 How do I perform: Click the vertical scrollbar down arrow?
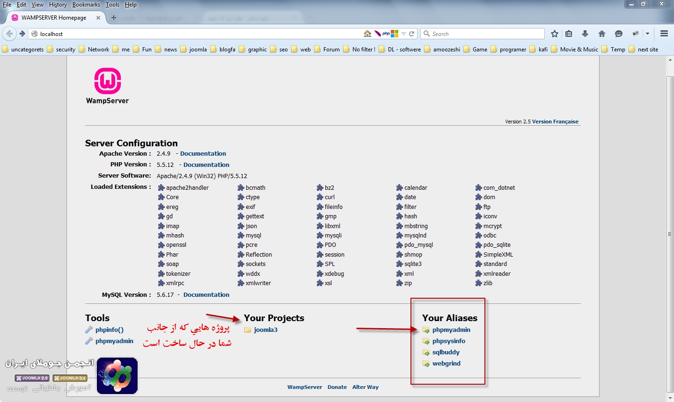(670, 398)
